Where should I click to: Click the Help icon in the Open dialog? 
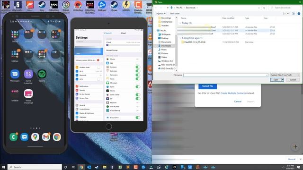click(x=299, y=14)
